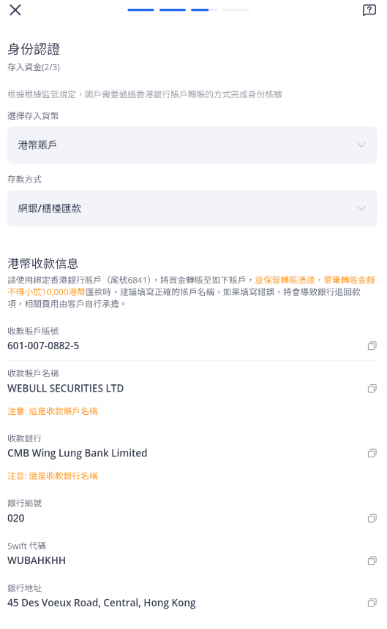Copy CMB Wing Lung Bank name
387x629 pixels.
coord(372,453)
